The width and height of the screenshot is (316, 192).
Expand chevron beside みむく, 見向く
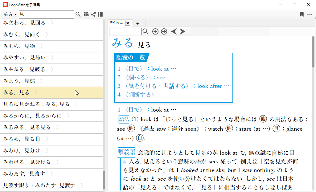(x=47, y=35)
